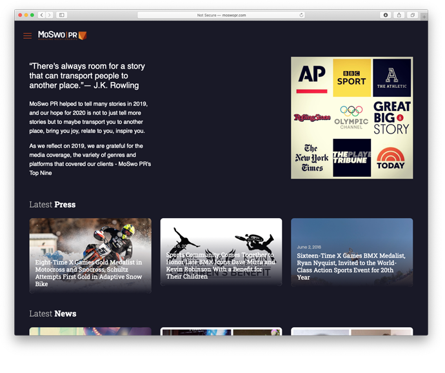Click The Athletic logo tile

pyautogui.click(x=391, y=78)
